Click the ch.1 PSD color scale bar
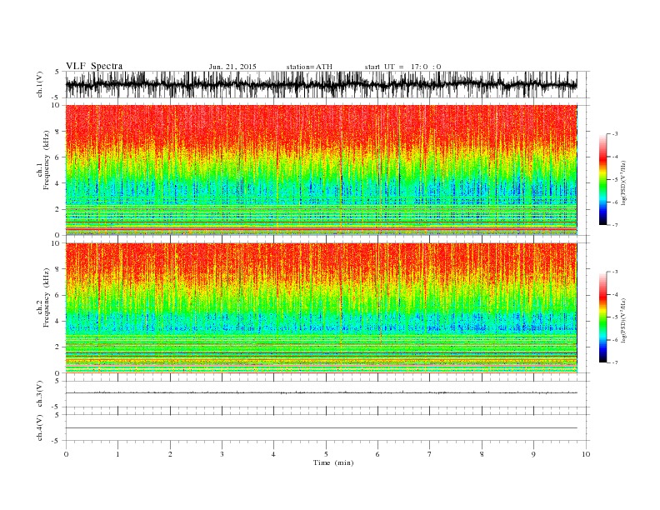 [602, 179]
